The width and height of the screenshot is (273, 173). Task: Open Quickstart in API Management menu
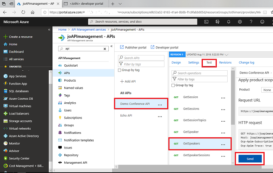[x=71, y=66]
